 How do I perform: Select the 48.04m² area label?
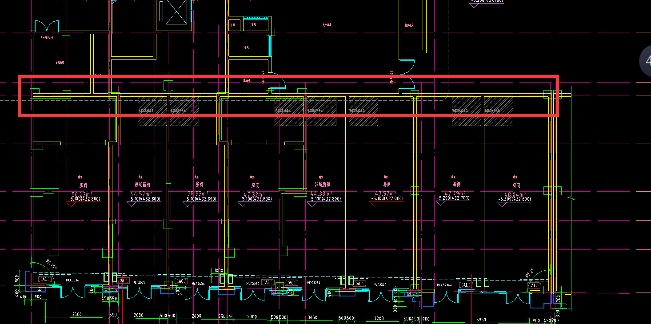[515, 194]
